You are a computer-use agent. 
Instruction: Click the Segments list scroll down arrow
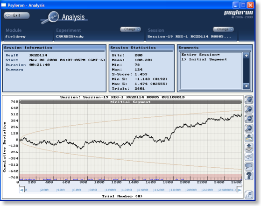pos(246,86)
